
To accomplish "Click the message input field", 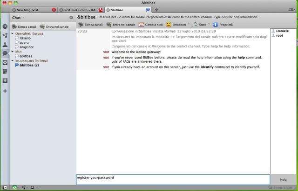I will (172, 179).
